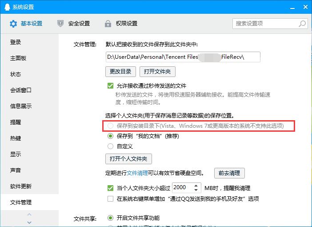Click the QQ penguin icon in title bar

point(7,7)
